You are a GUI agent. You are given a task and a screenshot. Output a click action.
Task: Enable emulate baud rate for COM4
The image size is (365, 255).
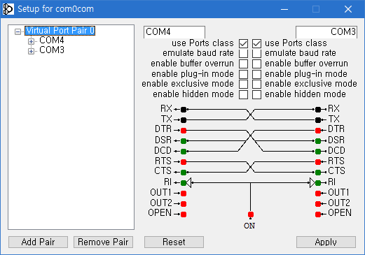(243, 53)
